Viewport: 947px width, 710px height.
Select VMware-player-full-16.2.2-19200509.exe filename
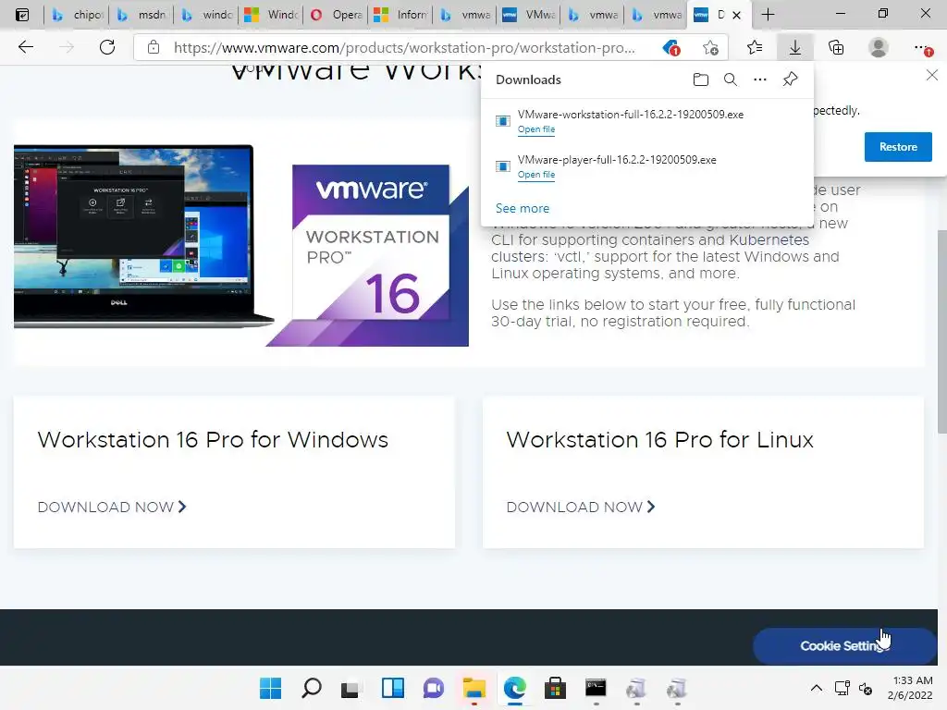(x=617, y=160)
